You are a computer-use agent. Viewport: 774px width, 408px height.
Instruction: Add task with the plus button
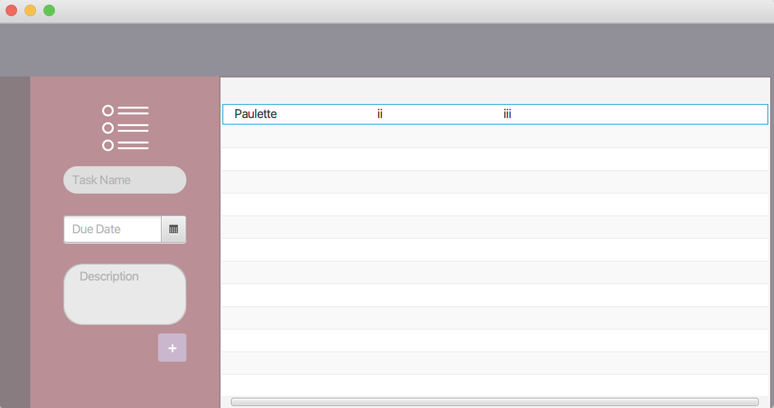(172, 348)
